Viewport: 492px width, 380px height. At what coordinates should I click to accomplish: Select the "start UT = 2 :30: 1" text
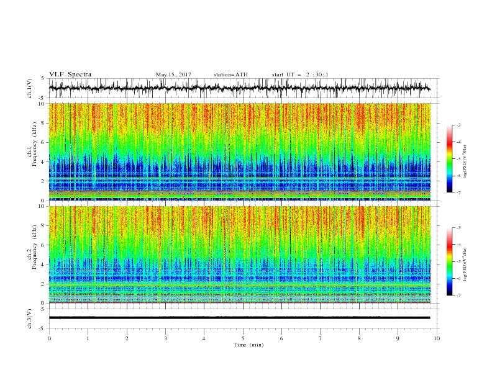[300, 75]
